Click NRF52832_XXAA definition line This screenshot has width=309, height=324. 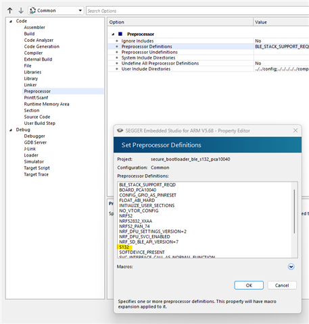[x=136, y=221]
